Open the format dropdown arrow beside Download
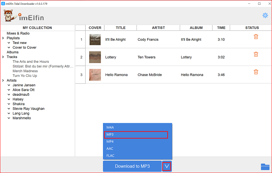This screenshot has height=173, width=272. coord(167,166)
